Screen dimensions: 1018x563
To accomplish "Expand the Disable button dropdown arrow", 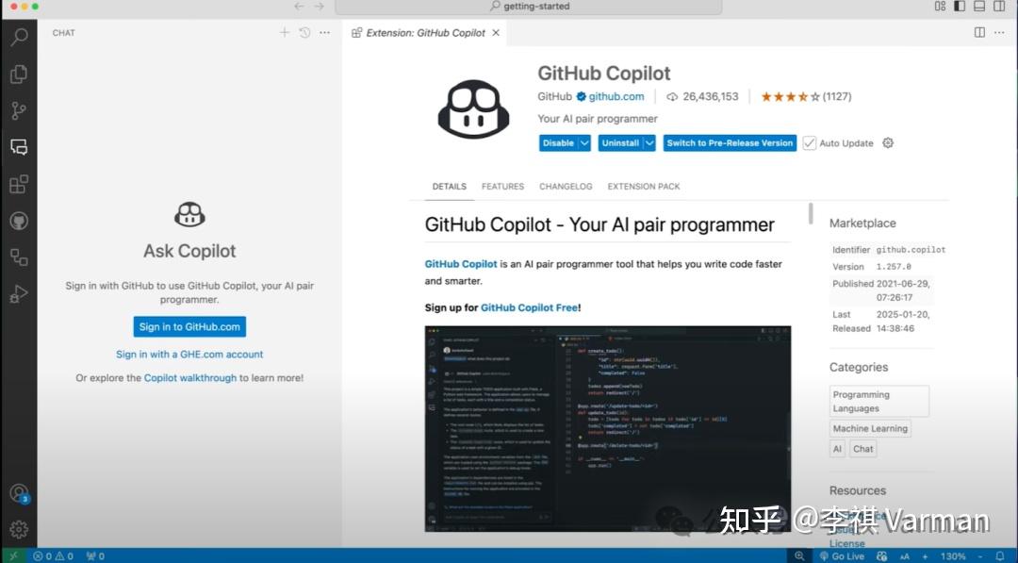I will point(584,142).
